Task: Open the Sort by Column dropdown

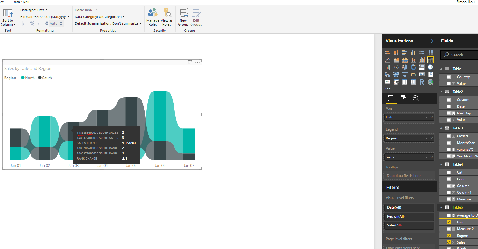Action: [8, 17]
